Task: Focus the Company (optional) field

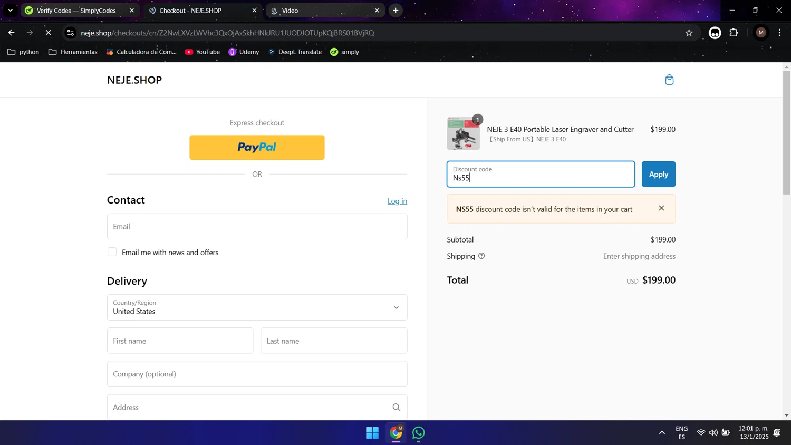Action: pyautogui.click(x=257, y=374)
